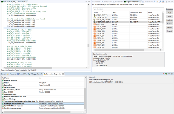Click the Add button
174x114 pixels.
[x=169, y=13]
